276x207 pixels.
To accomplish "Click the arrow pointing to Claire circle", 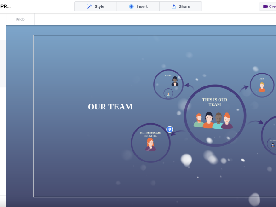I will tap(190, 86).
